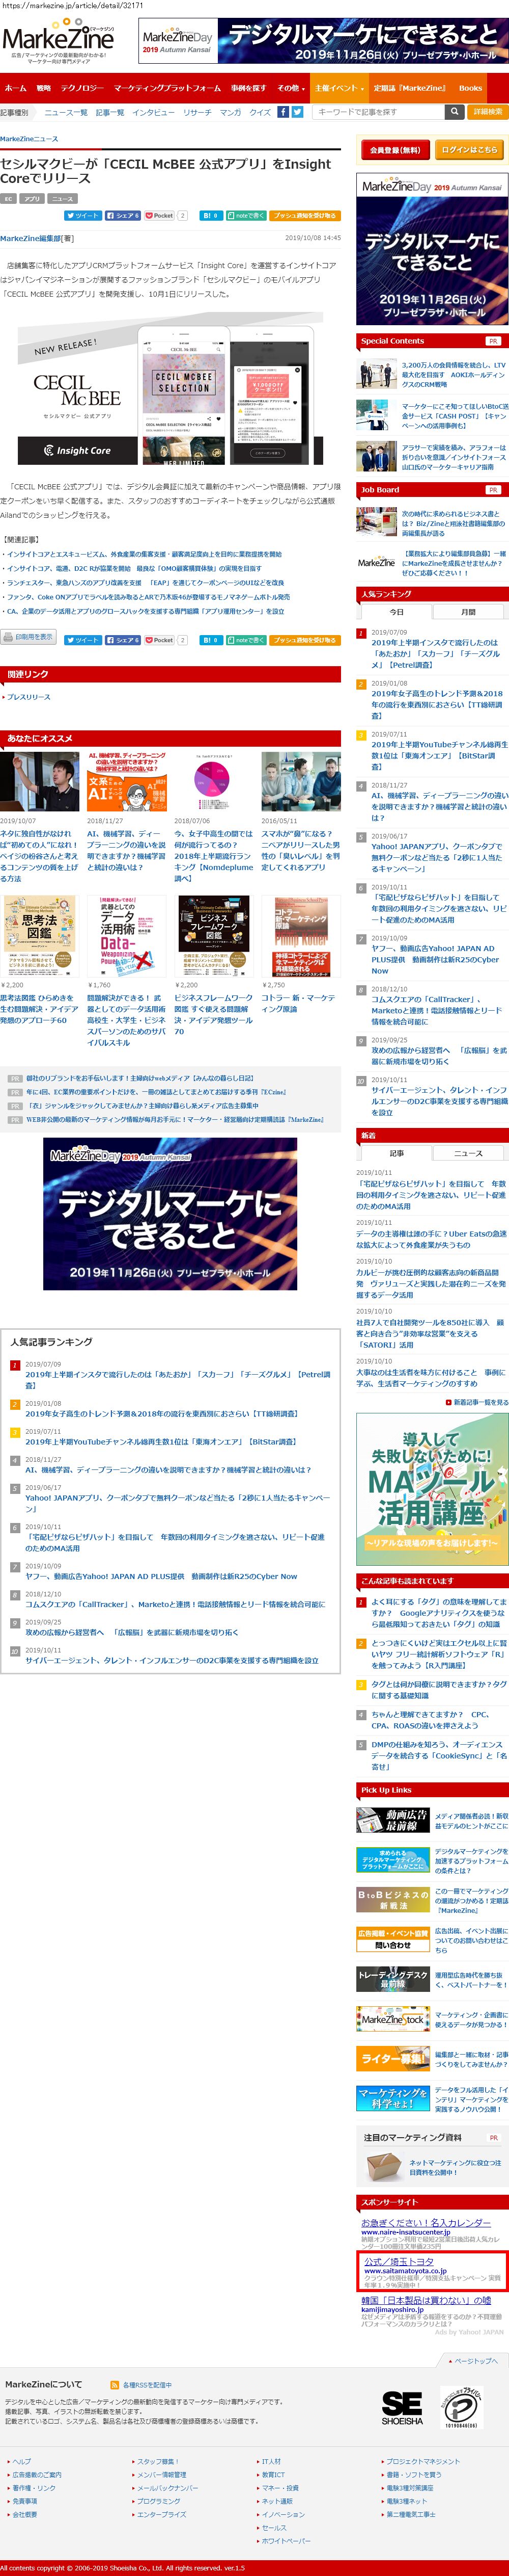Screen dimensions: 509x2576
Task: Share via the Pocket button under the title
Action: point(160,215)
